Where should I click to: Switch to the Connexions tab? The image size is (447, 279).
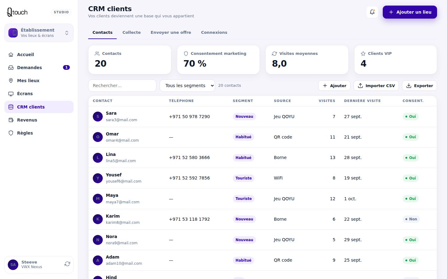[214, 32]
